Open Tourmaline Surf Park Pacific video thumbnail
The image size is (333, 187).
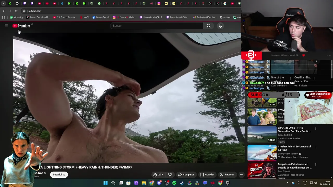click(262, 134)
